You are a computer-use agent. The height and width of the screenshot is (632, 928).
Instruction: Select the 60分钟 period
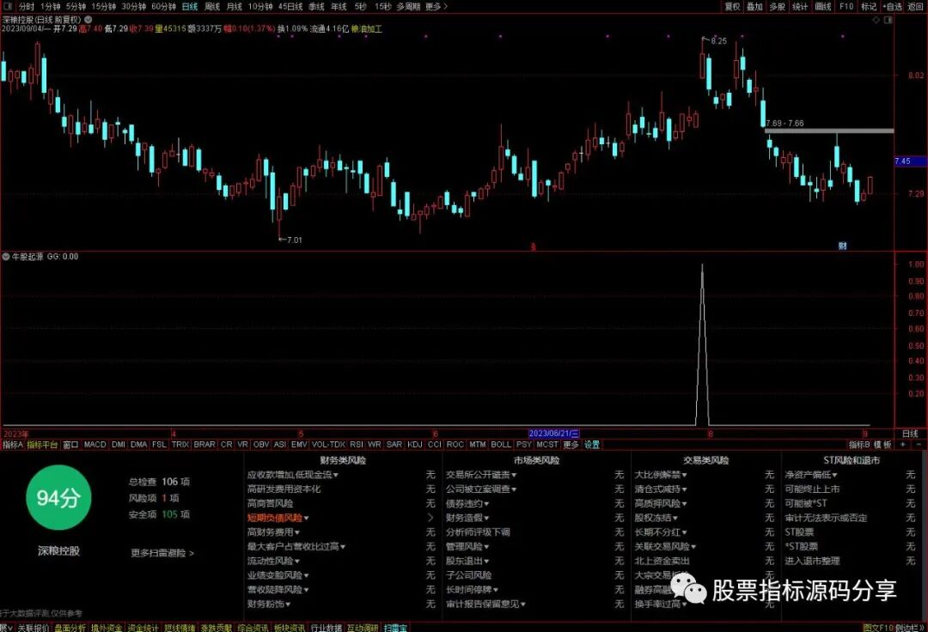[x=164, y=7]
